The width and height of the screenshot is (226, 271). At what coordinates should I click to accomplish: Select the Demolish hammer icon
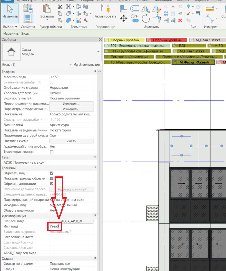(x=85, y=21)
